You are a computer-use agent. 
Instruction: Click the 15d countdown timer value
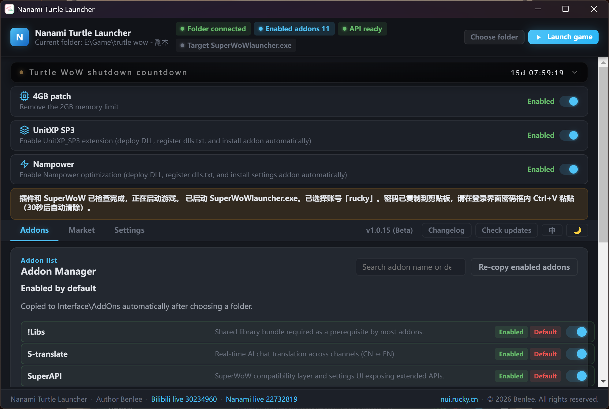point(537,73)
